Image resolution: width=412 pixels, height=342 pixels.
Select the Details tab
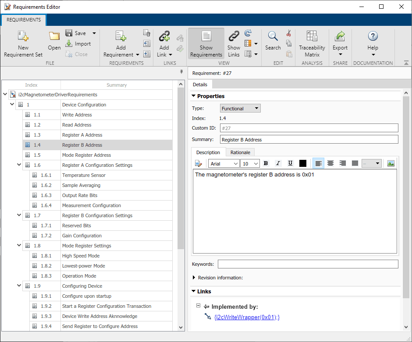pos(200,84)
